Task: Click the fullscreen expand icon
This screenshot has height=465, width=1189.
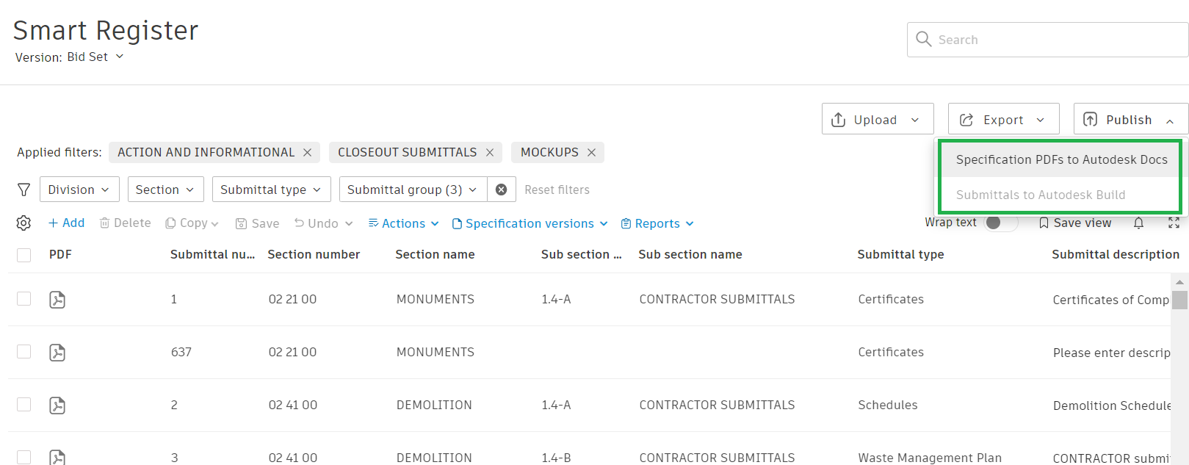Action: [x=1174, y=223]
